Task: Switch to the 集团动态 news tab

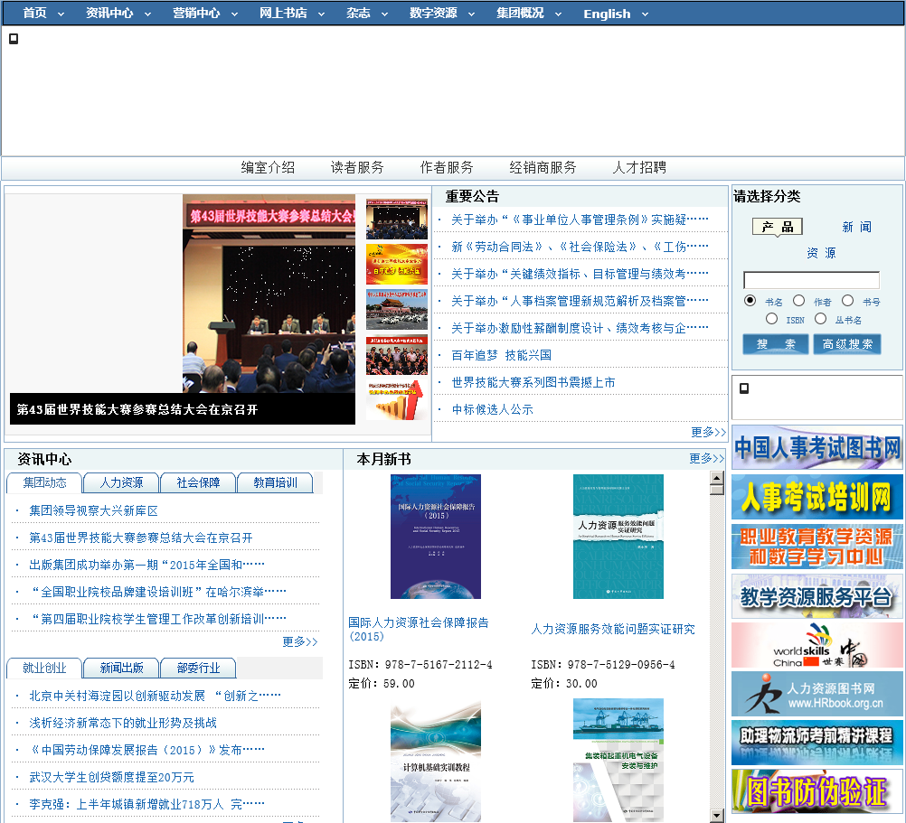Action: (x=44, y=482)
